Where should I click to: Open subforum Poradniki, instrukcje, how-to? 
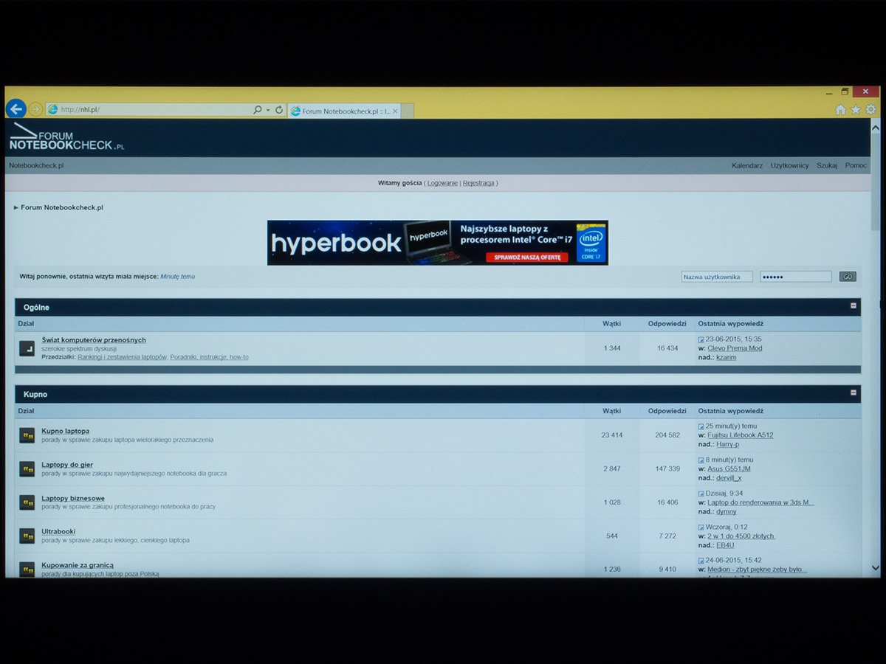point(210,357)
